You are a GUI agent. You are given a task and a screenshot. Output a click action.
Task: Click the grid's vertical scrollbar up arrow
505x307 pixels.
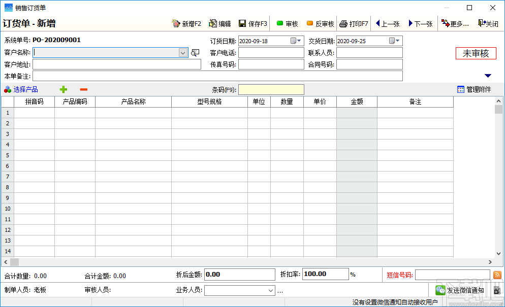(498, 100)
